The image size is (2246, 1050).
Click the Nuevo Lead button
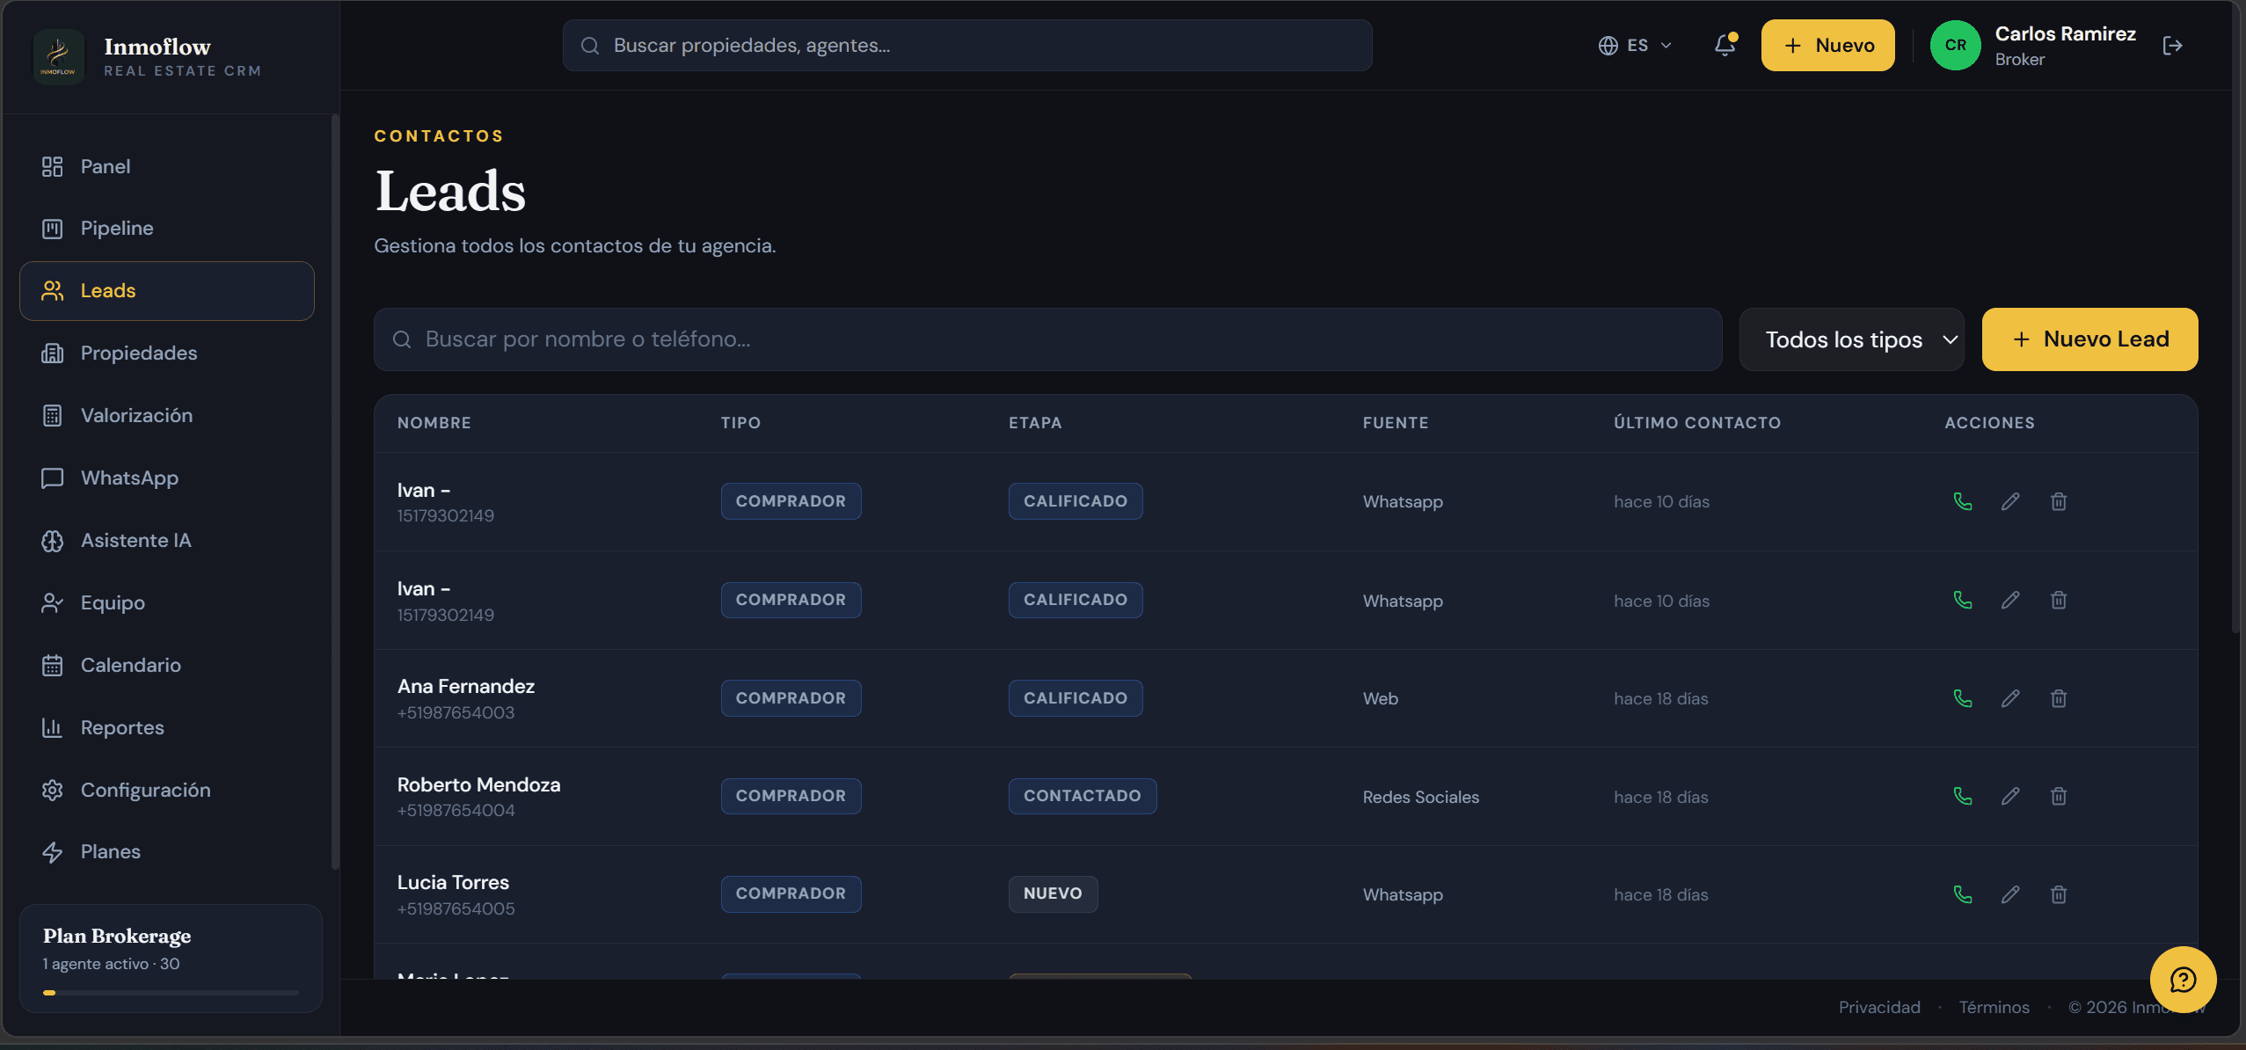pos(2089,339)
